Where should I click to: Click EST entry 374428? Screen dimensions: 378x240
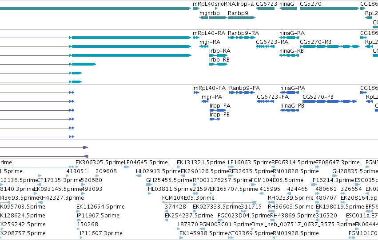[175, 207]
